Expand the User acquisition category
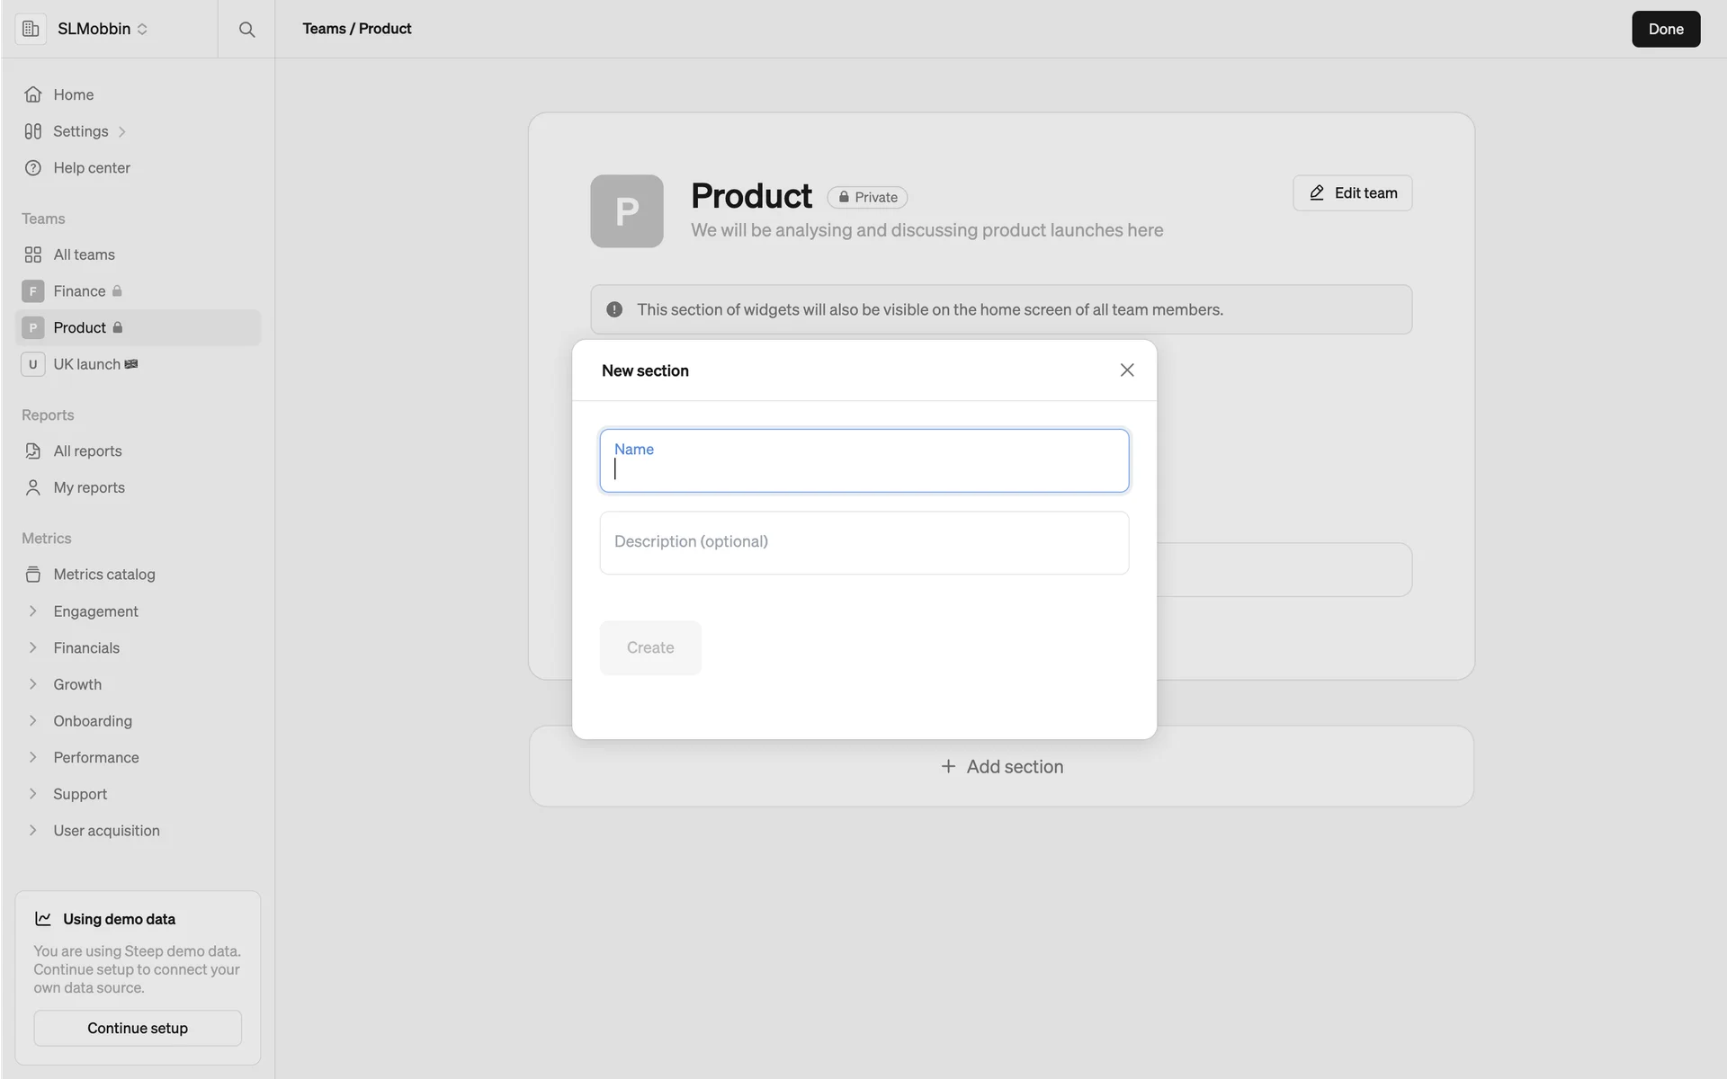This screenshot has height=1079, width=1727. (33, 831)
